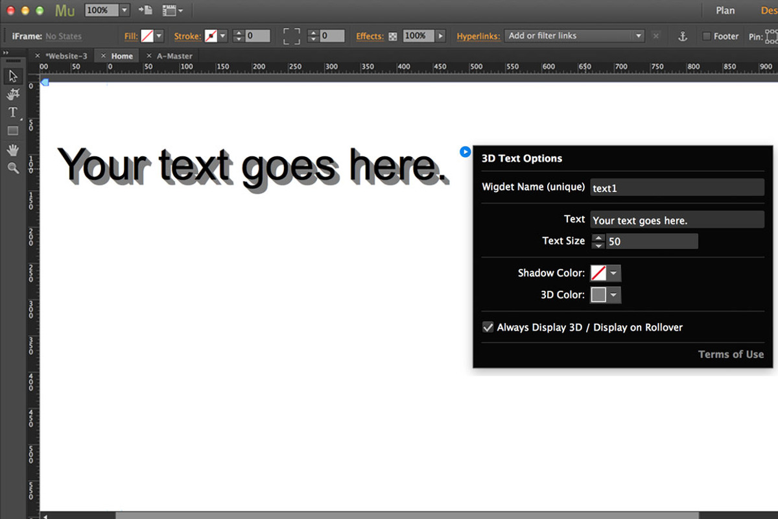Close the Website-3 tab
The height and width of the screenshot is (519, 778).
tap(38, 56)
